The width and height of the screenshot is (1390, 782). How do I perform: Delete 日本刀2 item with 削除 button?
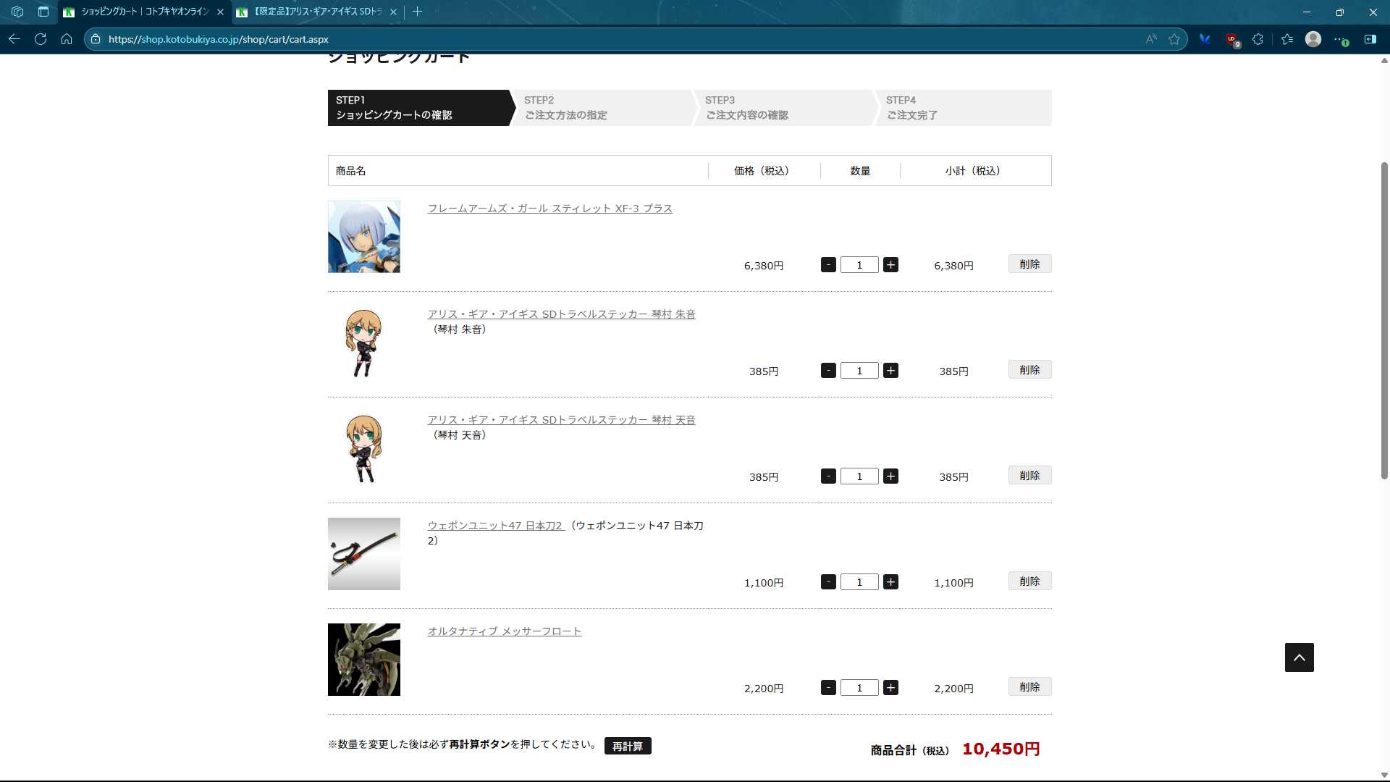(x=1029, y=581)
